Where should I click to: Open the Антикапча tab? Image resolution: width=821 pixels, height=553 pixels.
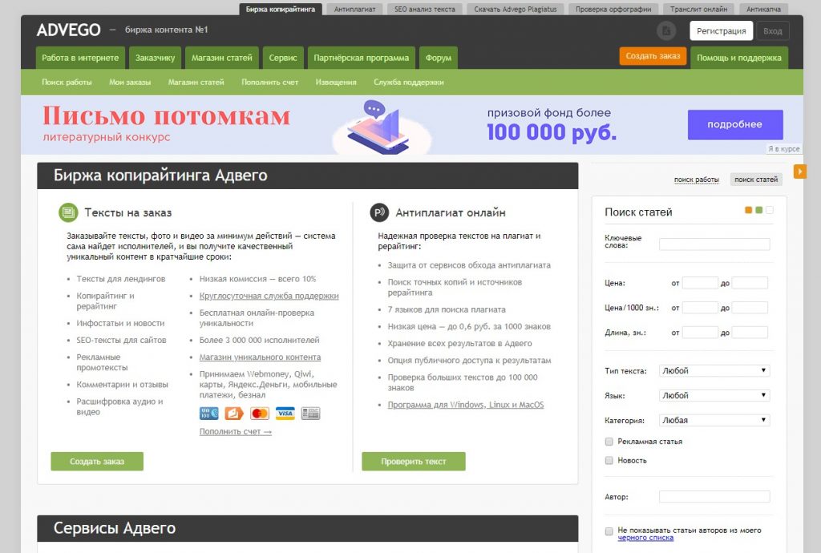click(x=763, y=9)
